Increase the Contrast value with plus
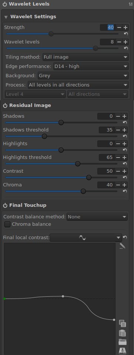The height and width of the screenshot is (355, 134). click(124, 171)
